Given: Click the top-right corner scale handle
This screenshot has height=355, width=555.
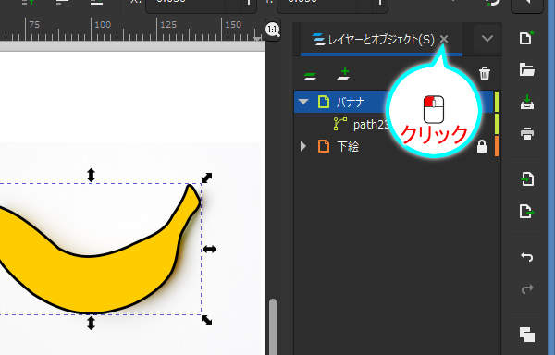Looking at the screenshot, I should pos(206,177).
